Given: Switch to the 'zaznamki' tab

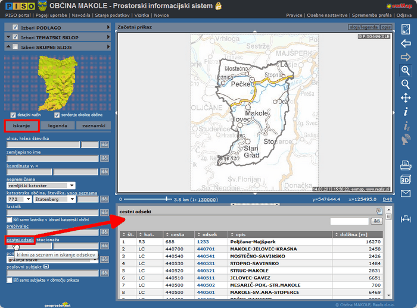Looking at the screenshot, I should 94,126.
